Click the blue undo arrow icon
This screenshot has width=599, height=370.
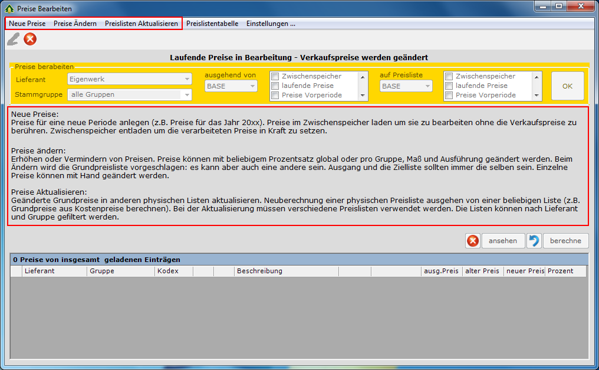tap(534, 241)
